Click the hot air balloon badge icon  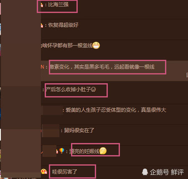(x=62, y=151)
